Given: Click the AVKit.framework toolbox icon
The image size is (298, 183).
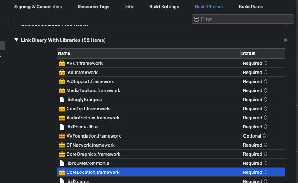Looking at the screenshot, I should (62, 63).
